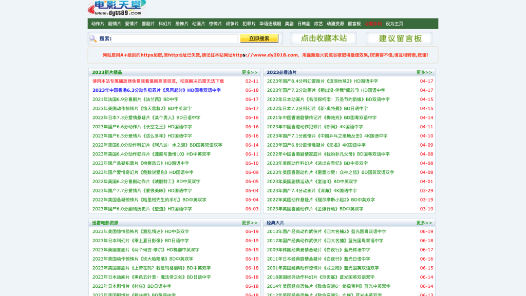This screenshot has width=526, height=296.
Task: Click the 点击收藏本站 bookmark banner
Action: pyautogui.click(x=324, y=38)
